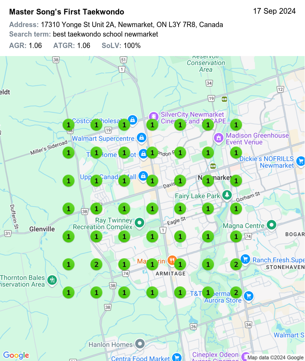Viewport: 305px width, 361px height.
Task: Open Ray Twinney Recreation Complex pin
Action: tap(139, 223)
